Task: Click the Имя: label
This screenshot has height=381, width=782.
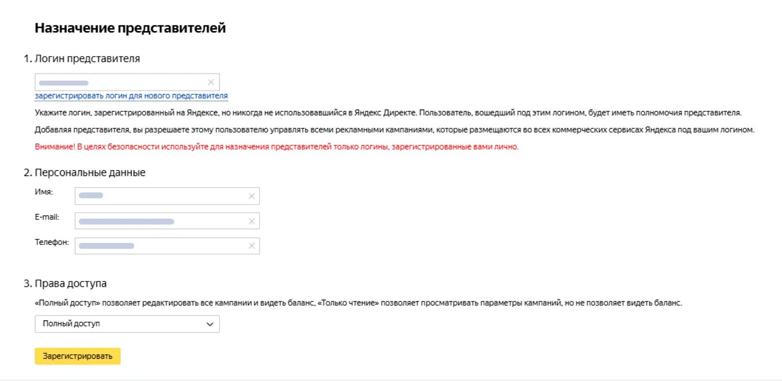Action: click(44, 192)
